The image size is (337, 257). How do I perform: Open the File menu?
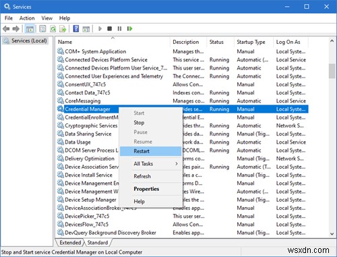(x=9, y=18)
